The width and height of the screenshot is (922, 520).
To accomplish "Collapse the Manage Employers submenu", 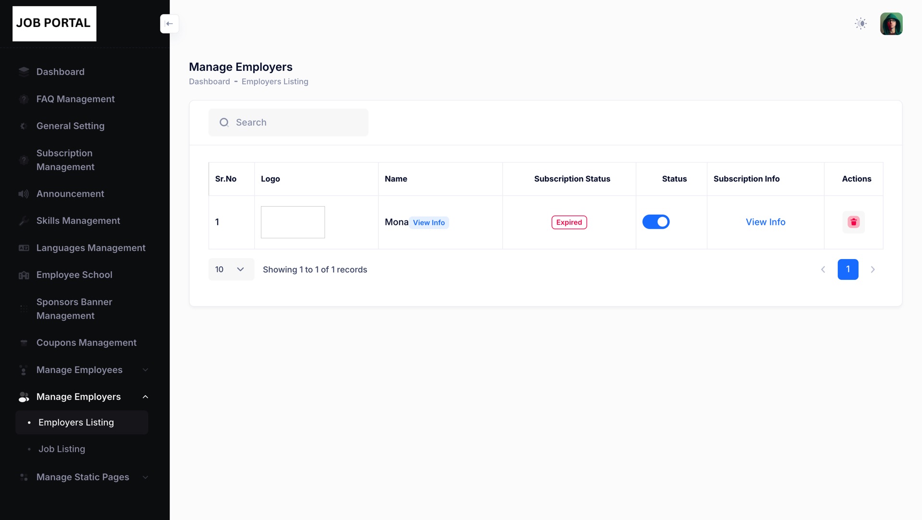I will [x=145, y=397].
